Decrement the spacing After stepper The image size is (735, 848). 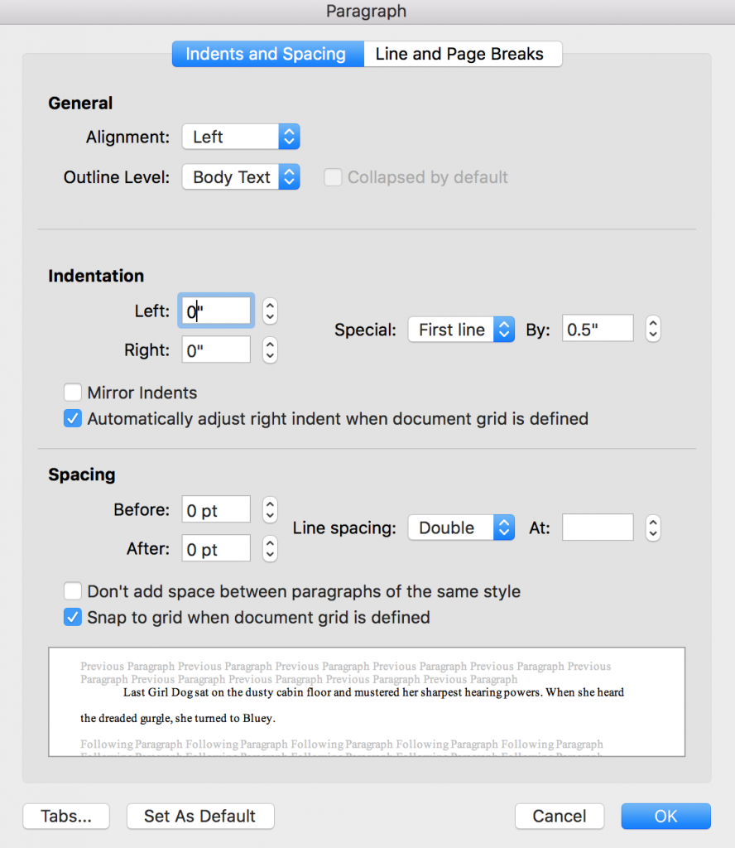coord(269,553)
